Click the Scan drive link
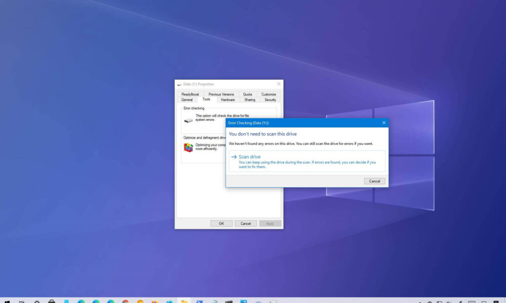Viewport: 506px width, 303px height. [x=249, y=157]
